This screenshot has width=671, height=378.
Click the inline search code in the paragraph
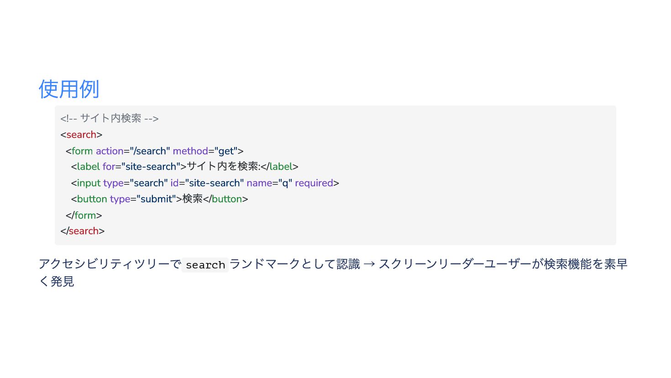(205, 265)
